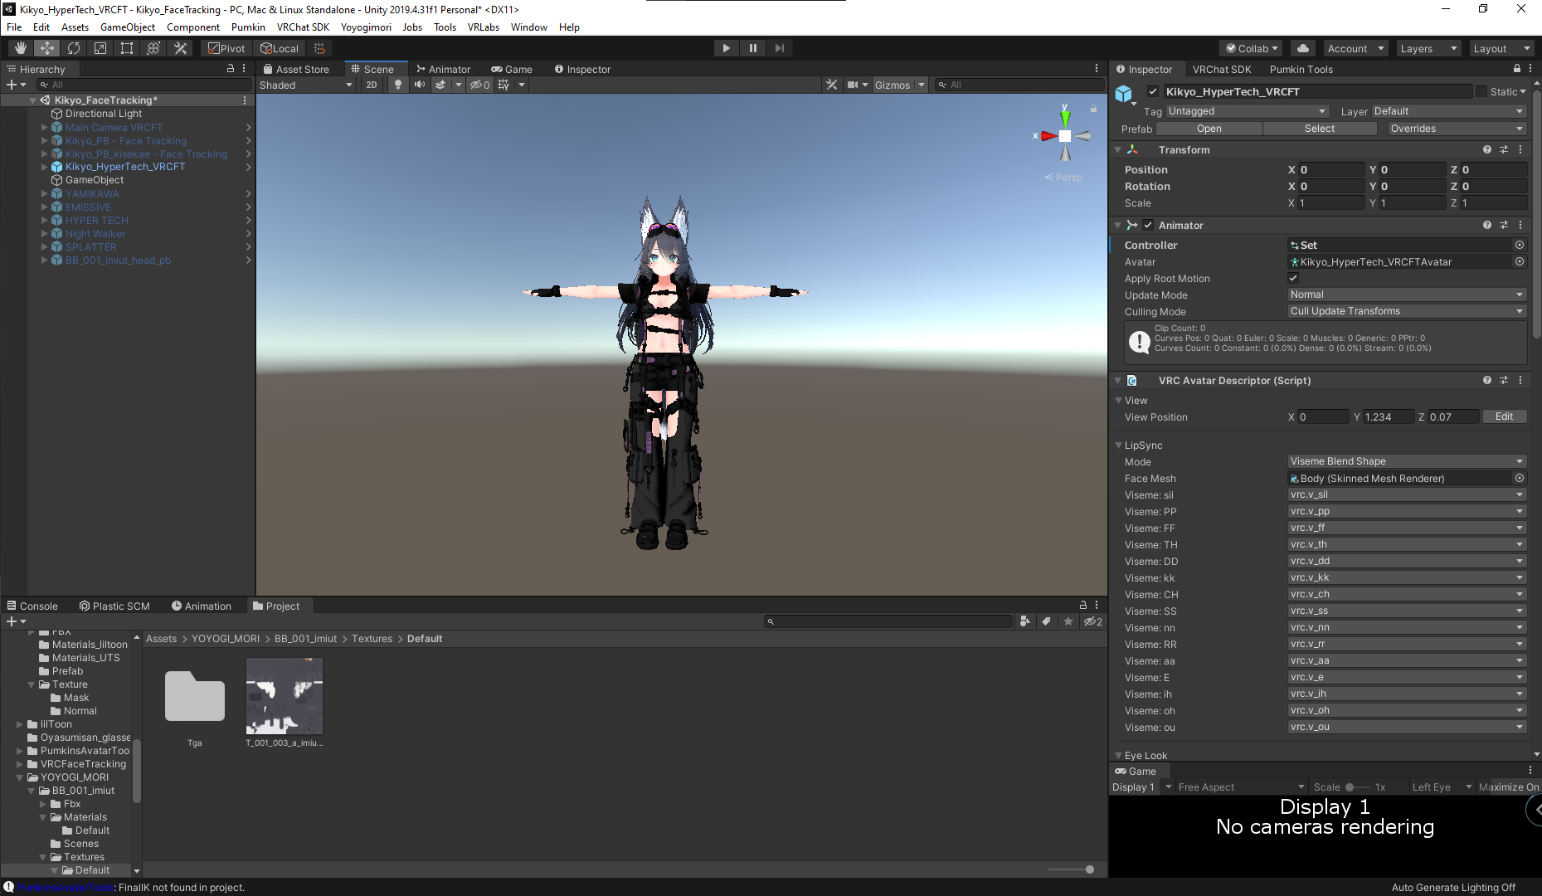Screen dimensions: 1542x896
Task: Toggle scene effects icon
Action: pos(440,85)
